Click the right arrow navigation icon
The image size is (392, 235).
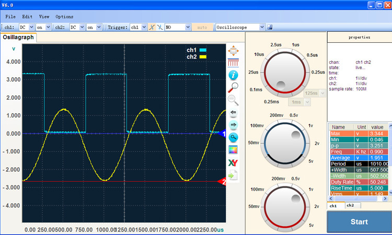pos(233,125)
